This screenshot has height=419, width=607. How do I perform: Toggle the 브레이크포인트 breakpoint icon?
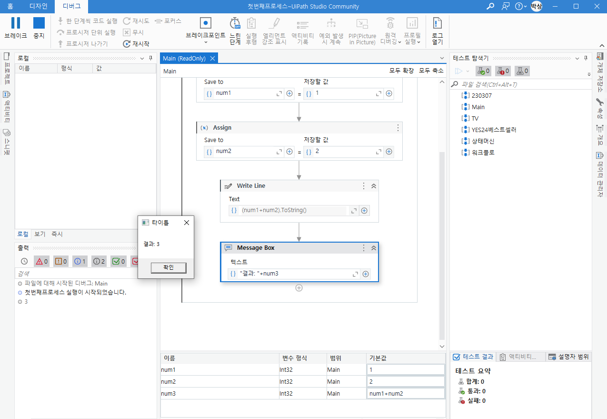206,23
